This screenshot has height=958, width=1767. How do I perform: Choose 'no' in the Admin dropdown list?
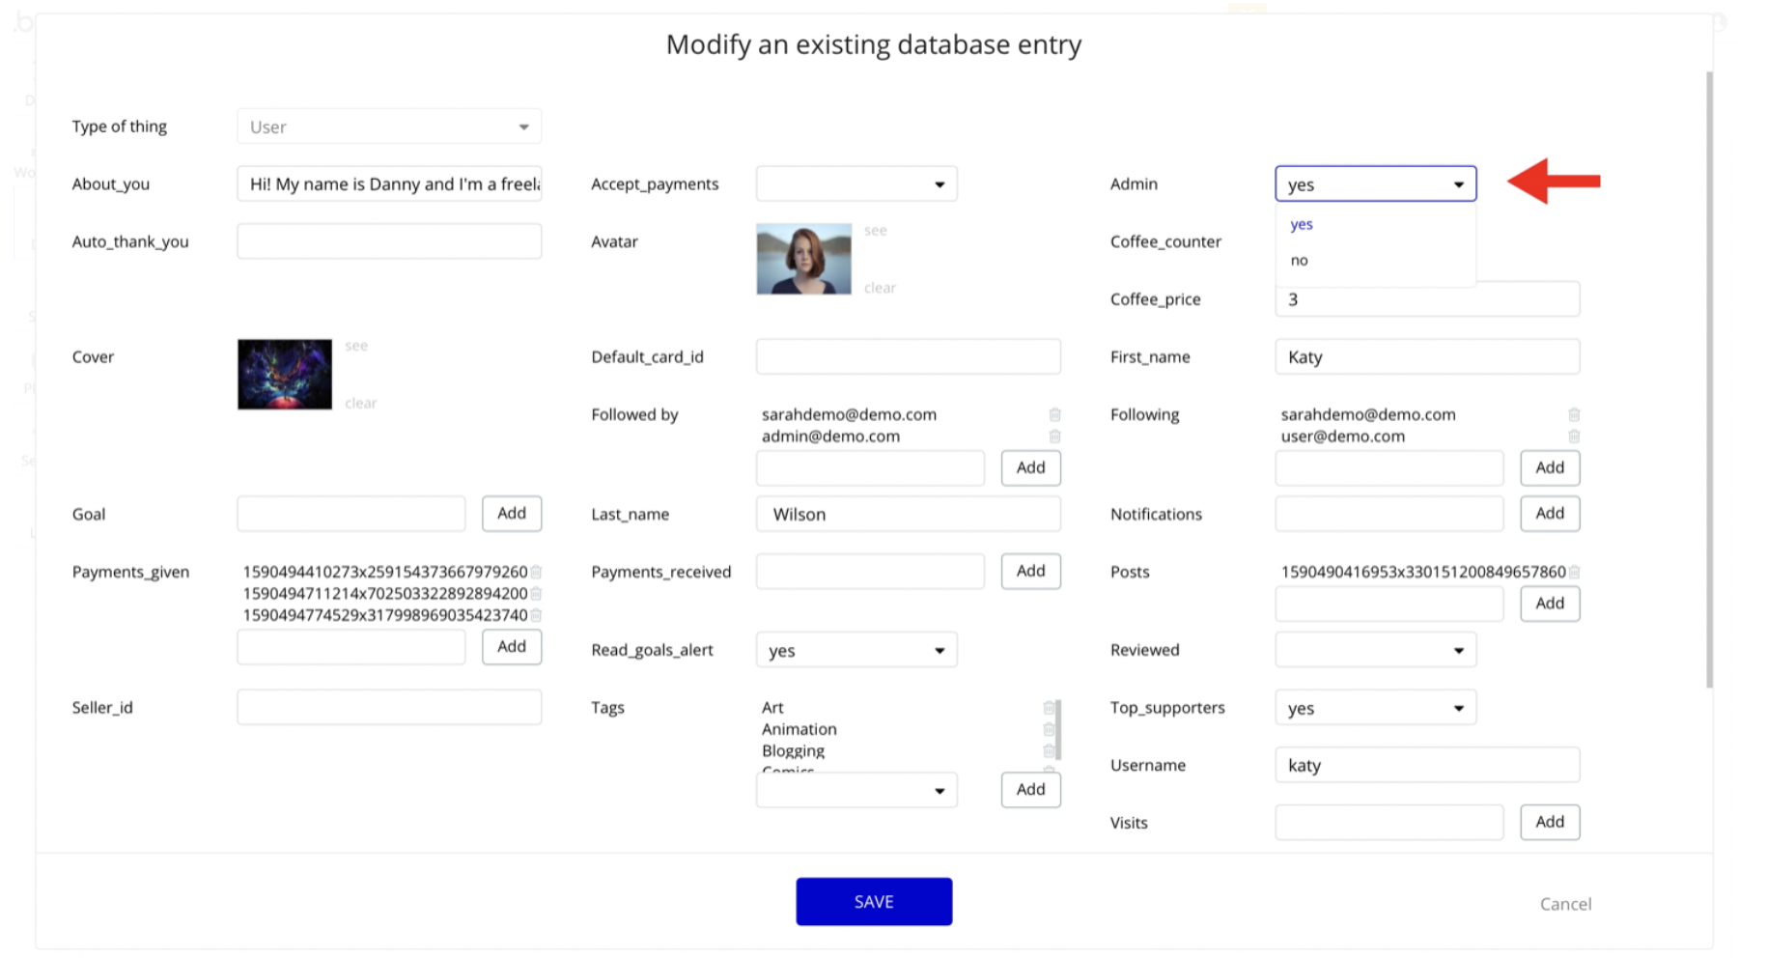1300,261
